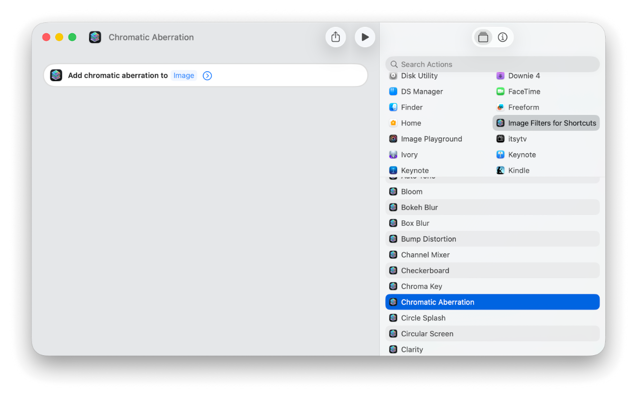Click the action icon in the editor row
The height and width of the screenshot is (398, 637).
tap(56, 76)
